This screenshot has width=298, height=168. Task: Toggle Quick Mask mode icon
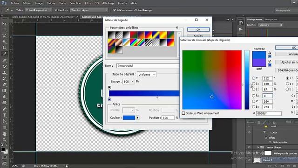click(x=4, y=158)
